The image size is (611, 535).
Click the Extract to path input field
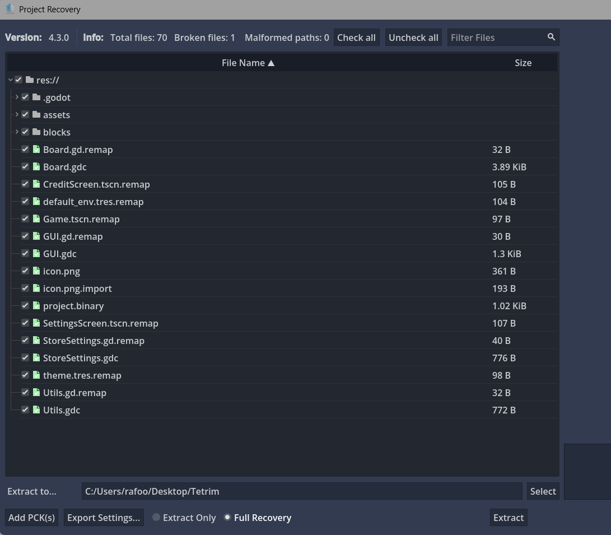[x=301, y=491]
